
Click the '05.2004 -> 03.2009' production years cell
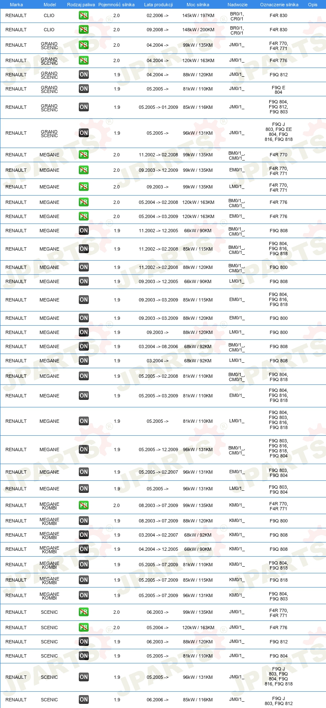(x=158, y=216)
